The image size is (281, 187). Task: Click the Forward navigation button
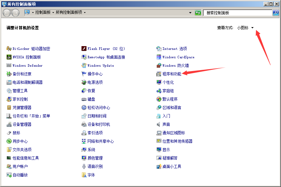16,13
